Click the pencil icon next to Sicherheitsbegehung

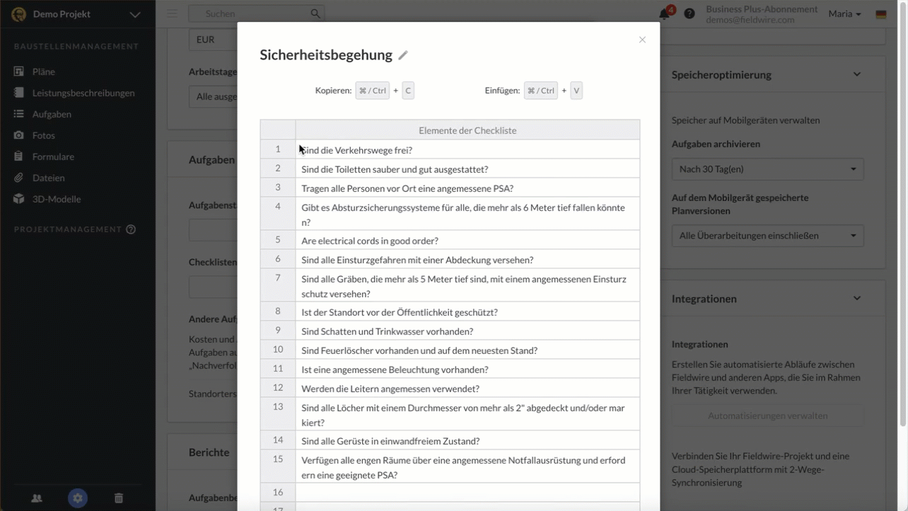coord(403,55)
